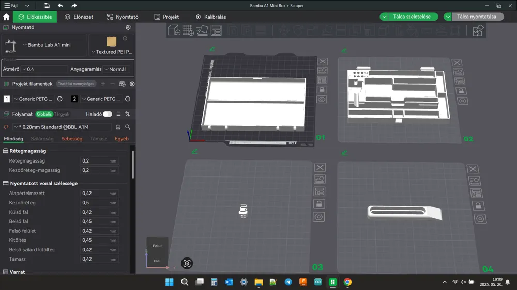Switch to the Kalibrálás tab
This screenshot has height=290, width=517.
tap(211, 17)
